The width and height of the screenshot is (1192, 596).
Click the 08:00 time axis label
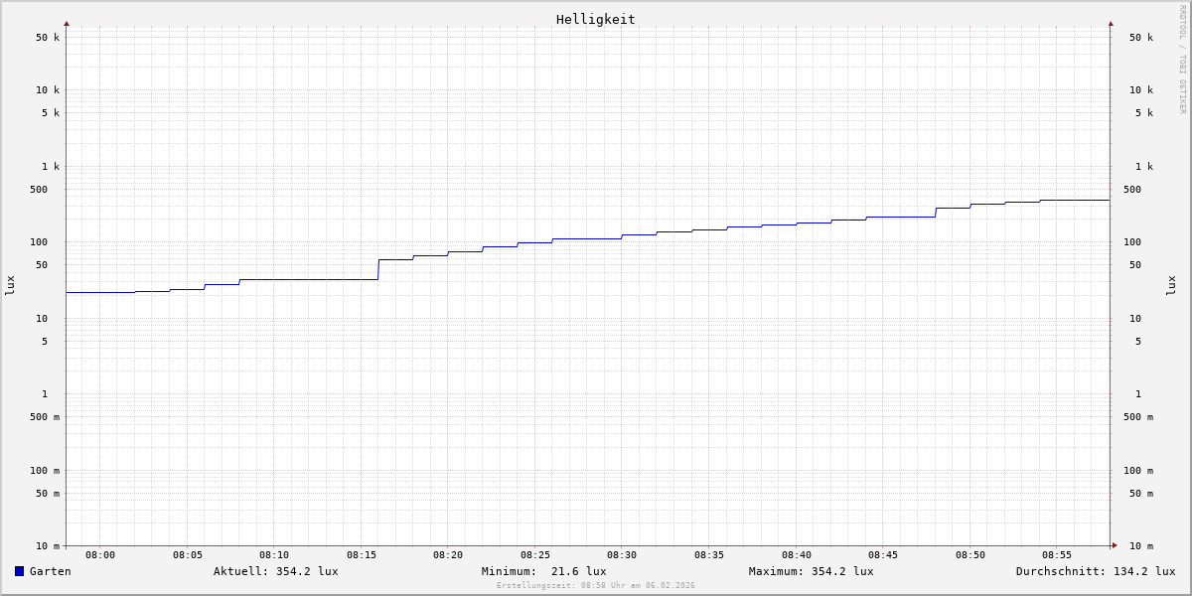[100, 555]
